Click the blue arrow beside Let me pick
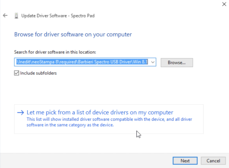229x168 pixels. [x=20, y=112]
